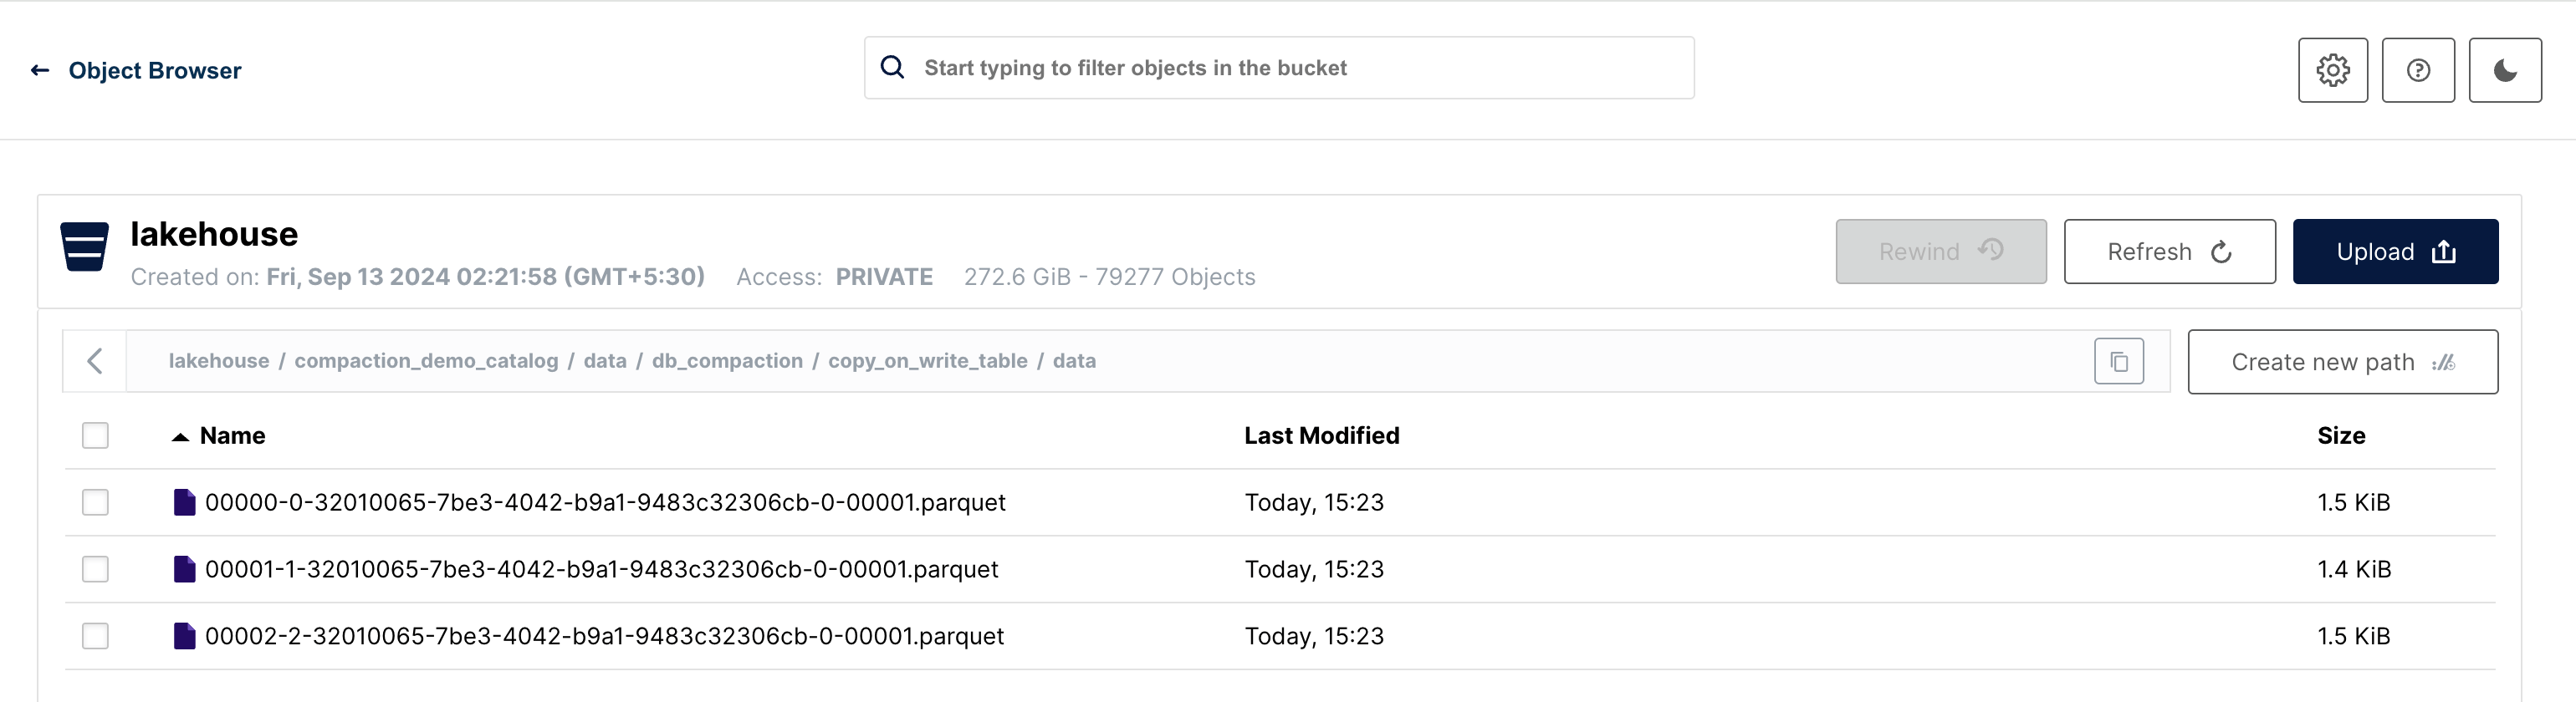Click the back arrow beside Object Browser
The width and height of the screenshot is (2576, 702).
40,70
